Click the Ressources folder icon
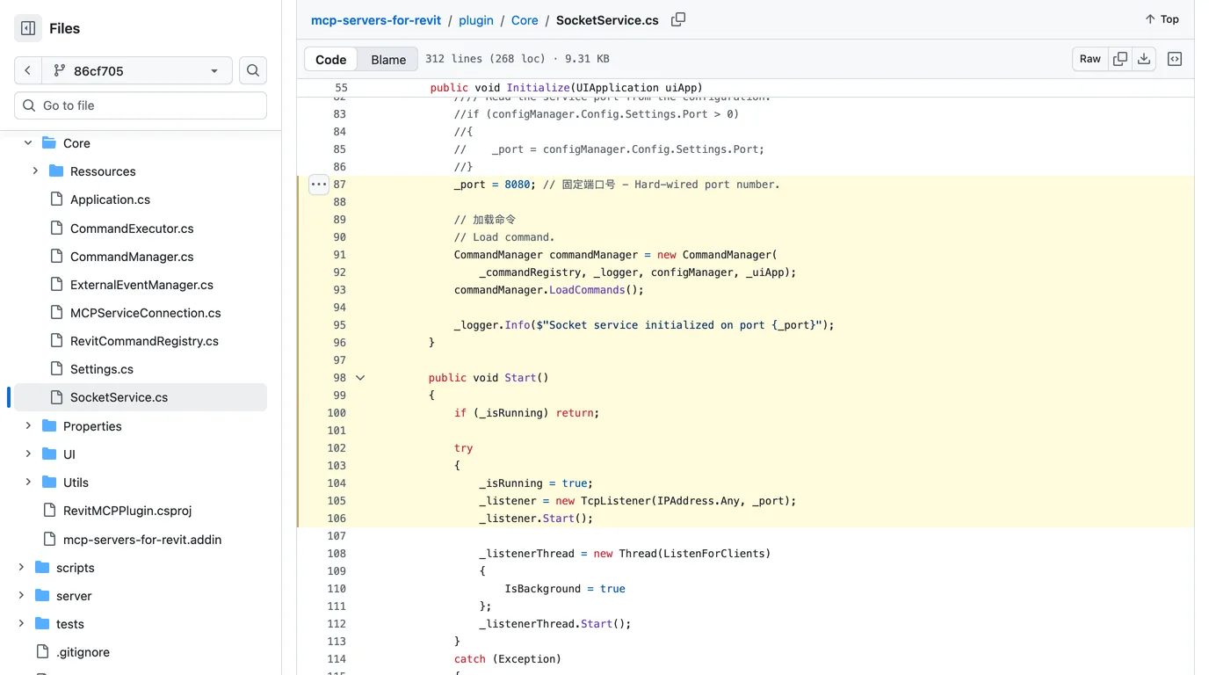This screenshot has width=1209, height=675. click(56, 171)
